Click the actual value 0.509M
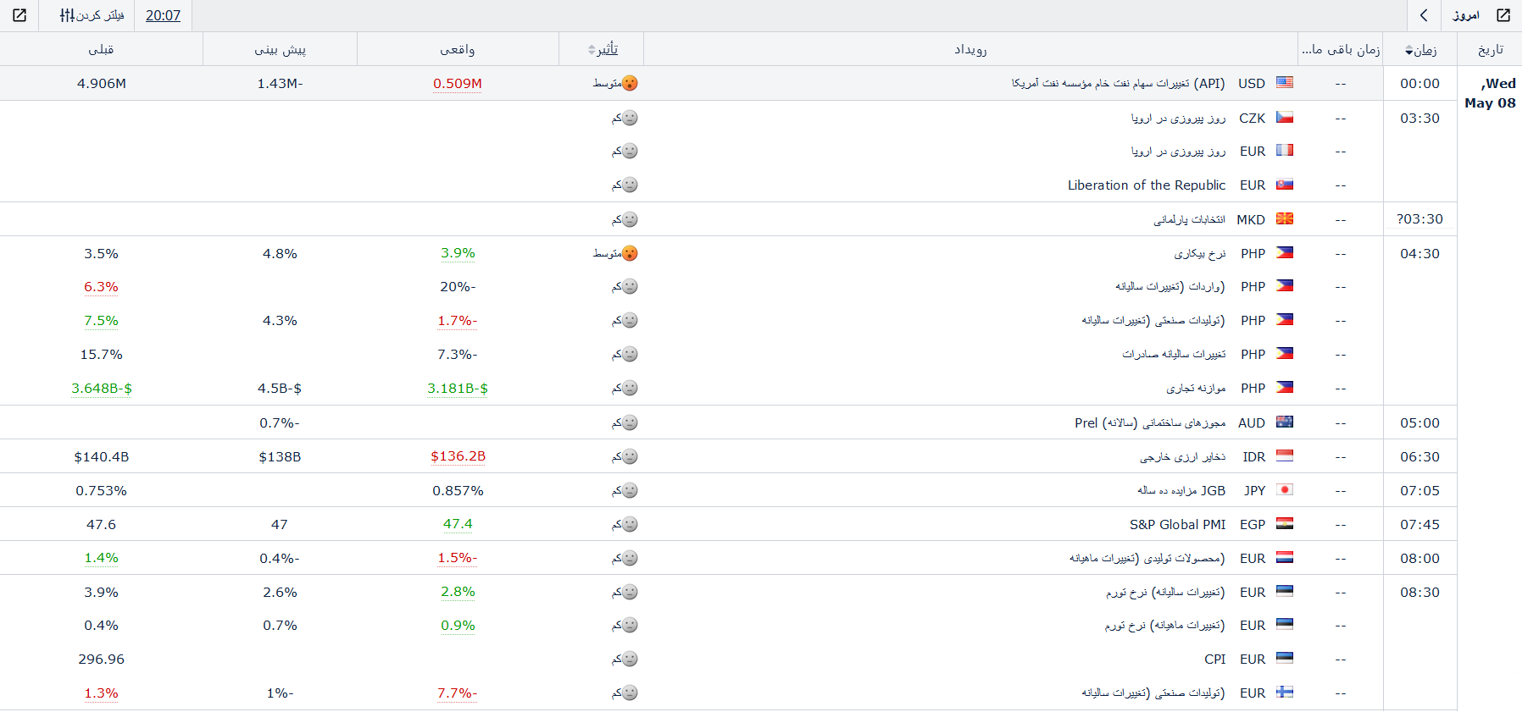The width and height of the screenshot is (1528, 712). (x=458, y=83)
